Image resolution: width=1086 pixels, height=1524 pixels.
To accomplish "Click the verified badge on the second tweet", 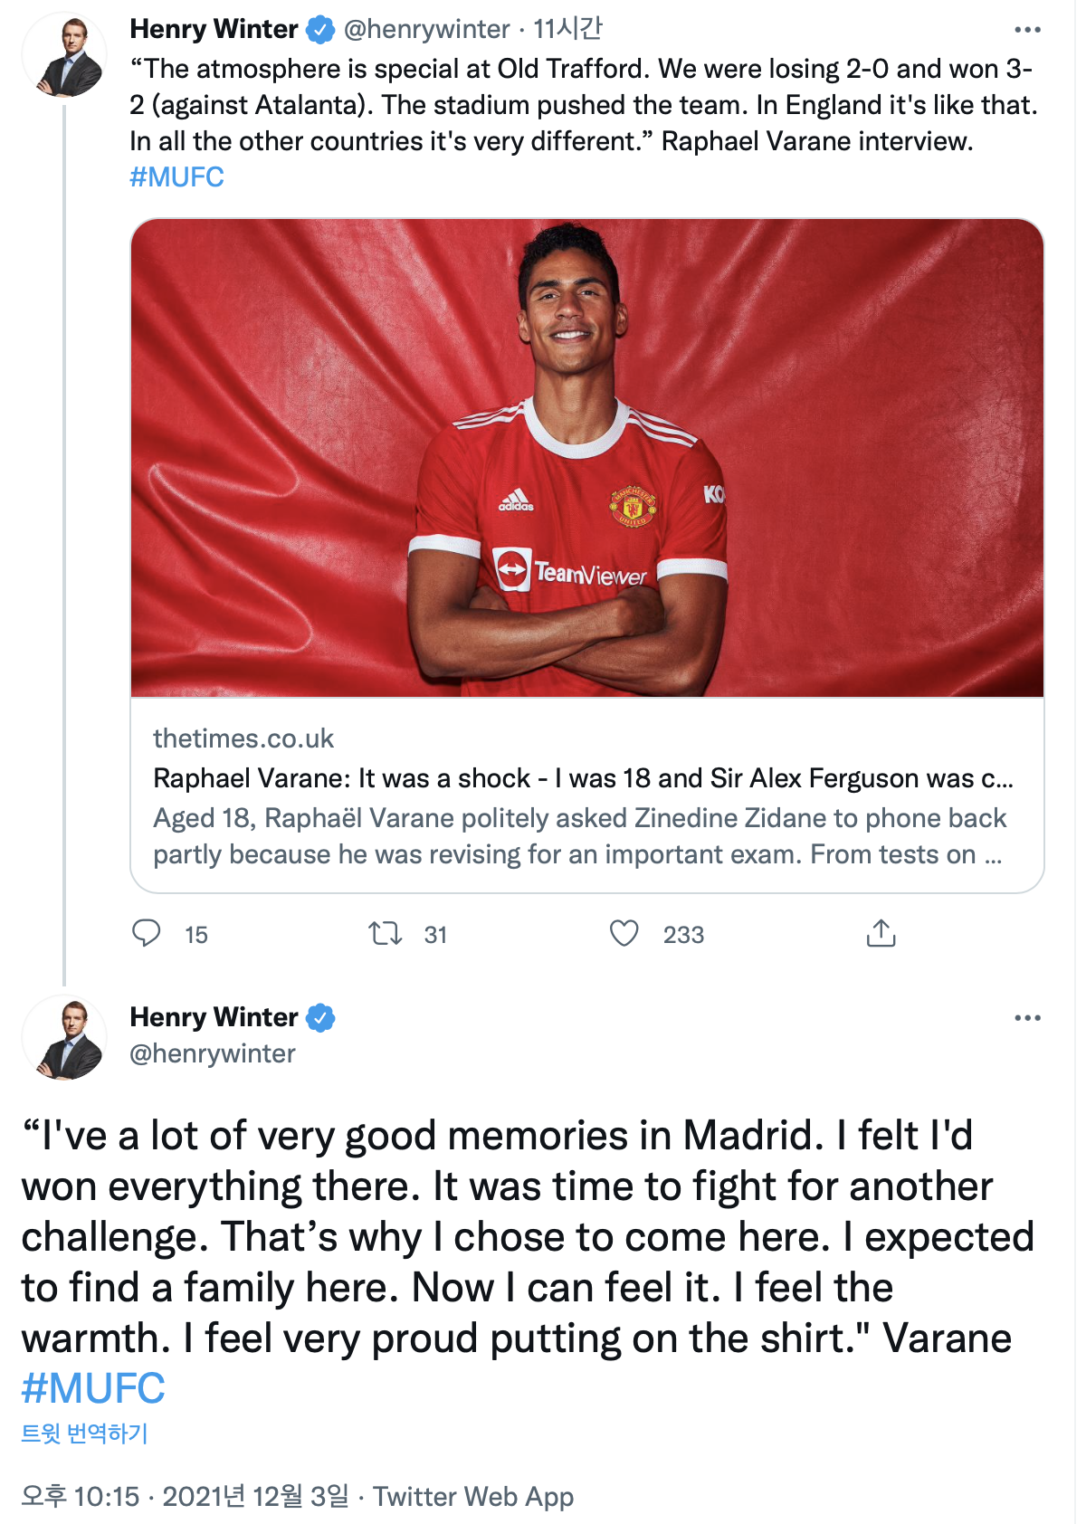I will tap(320, 1018).
